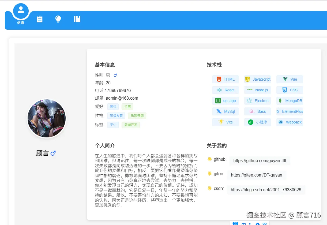327x225 pixels.
Task: Click the csdn: label
Action: (x=219, y=188)
